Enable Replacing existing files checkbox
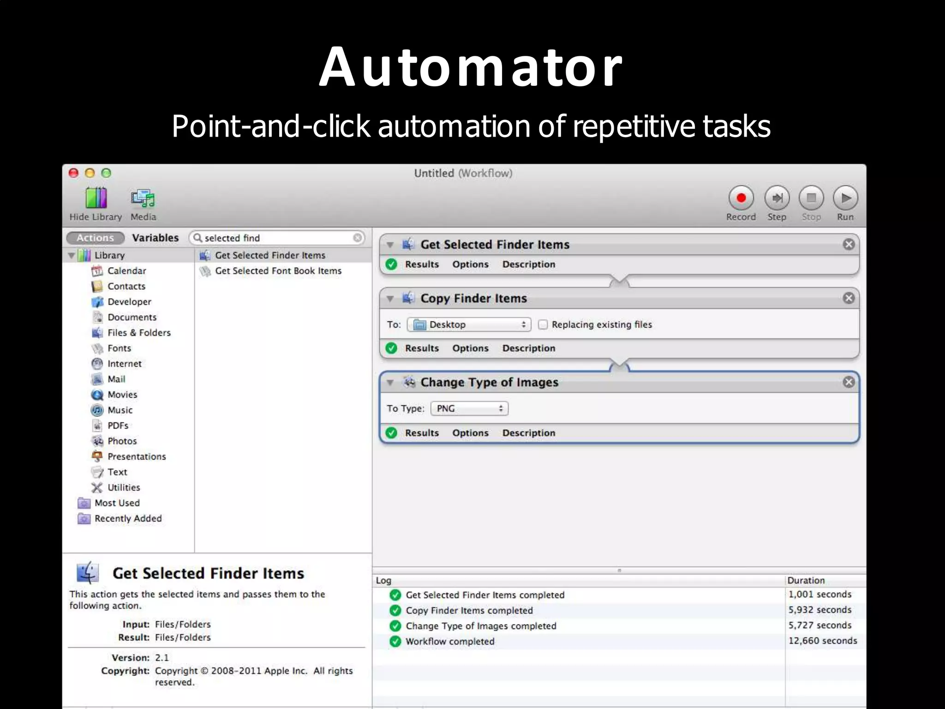 tap(543, 324)
